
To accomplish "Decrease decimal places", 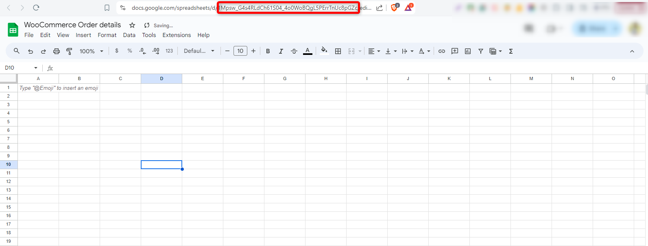I will pyautogui.click(x=142, y=51).
